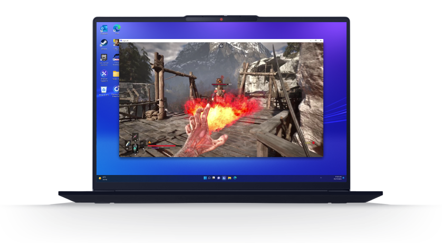Click the orange flame status icon in HUD
Image resolution: width=442 pixels, height=243 pixels.
click(x=150, y=142)
